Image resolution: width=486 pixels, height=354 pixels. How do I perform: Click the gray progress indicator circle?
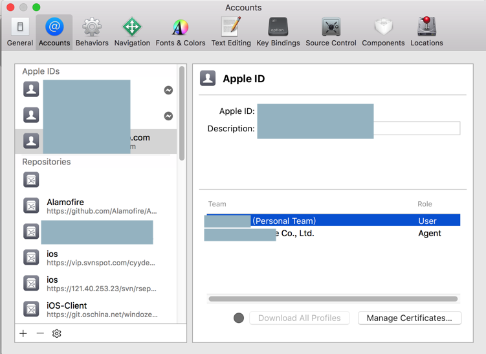[239, 318]
